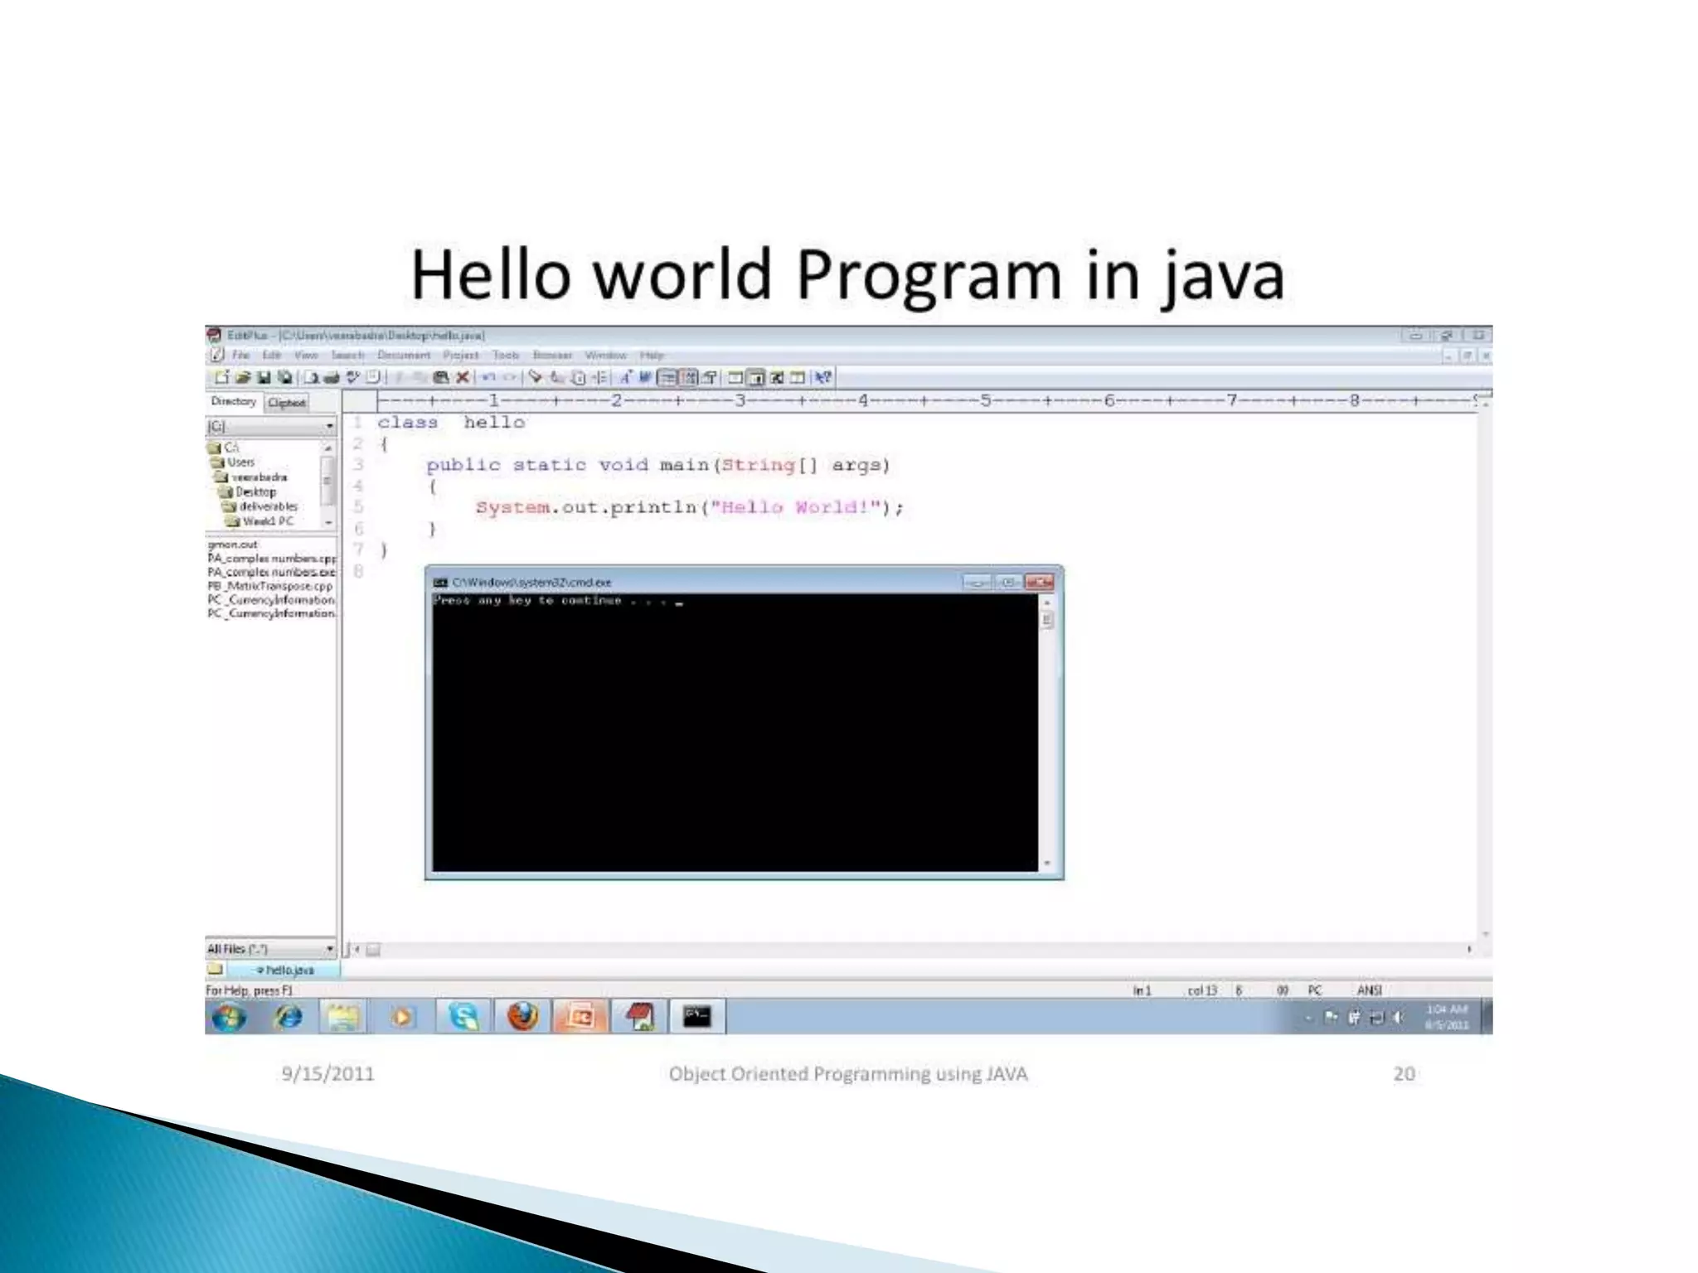The height and width of the screenshot is (1273, 1698).
Task: Click the cmd.exe window vertical scrollbar
Action: (x=1047, y=729)
